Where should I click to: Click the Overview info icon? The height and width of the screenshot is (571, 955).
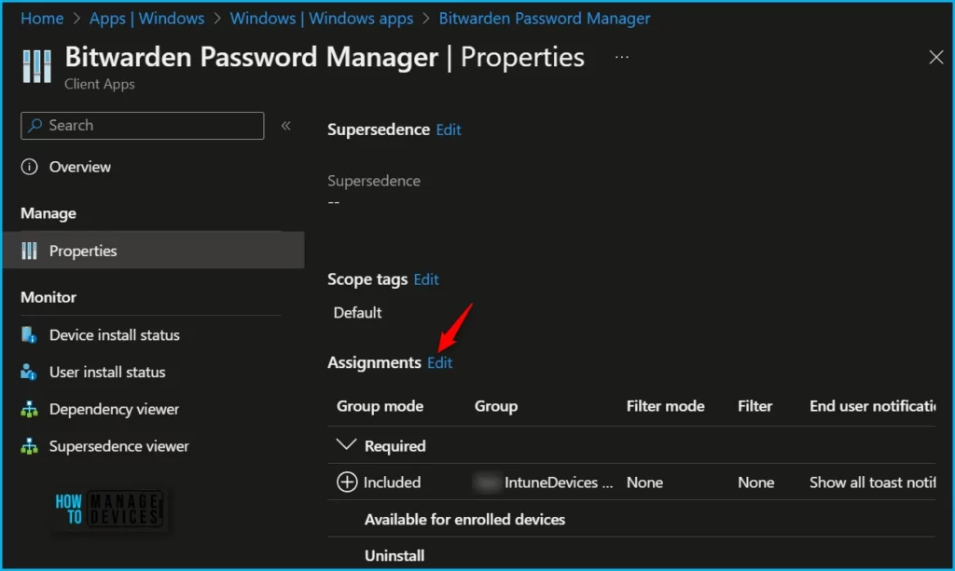point(29,167)
